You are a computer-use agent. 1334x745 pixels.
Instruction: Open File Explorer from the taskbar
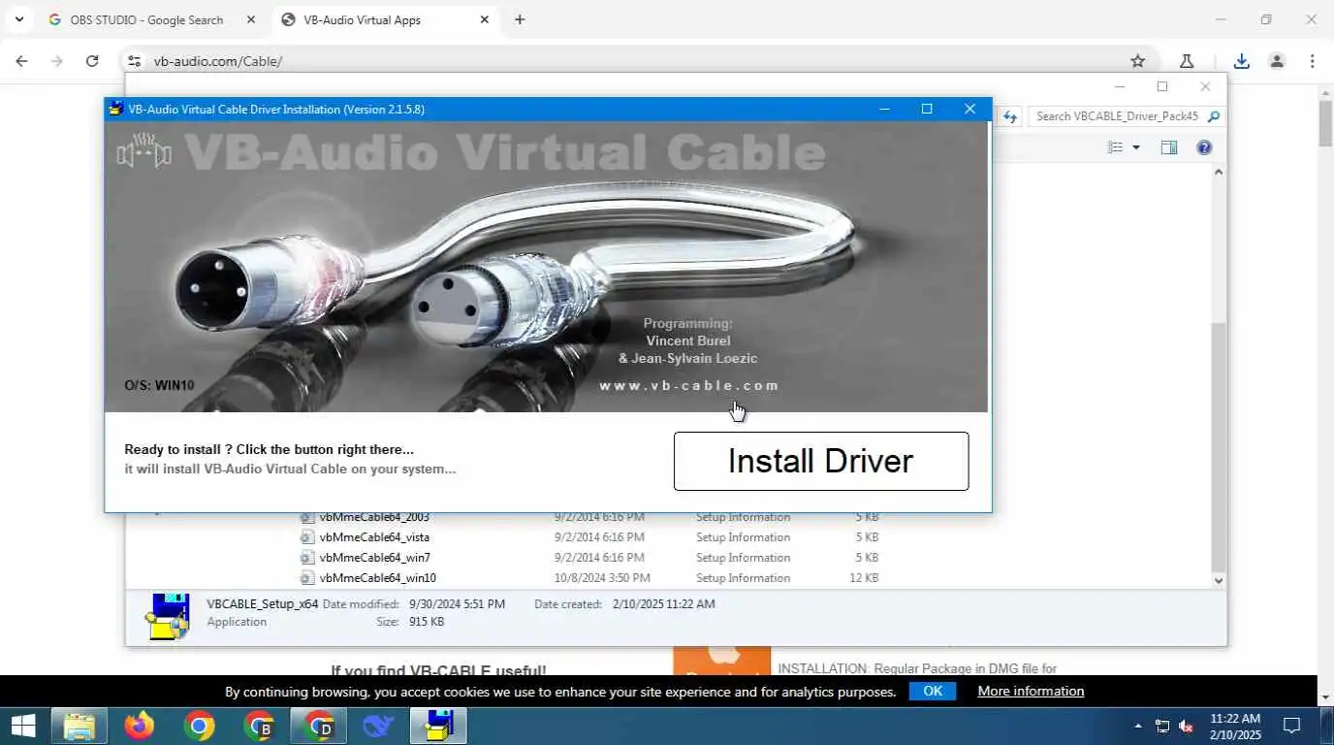point(79,726)
